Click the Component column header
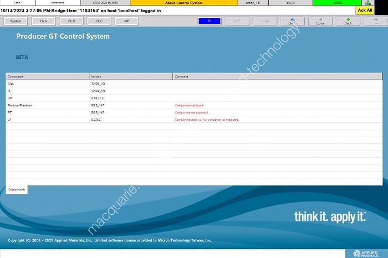388x258 pixels. point(47,76)
